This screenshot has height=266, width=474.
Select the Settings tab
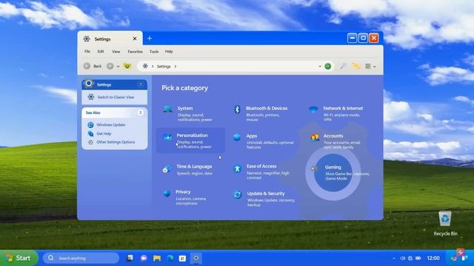pos(110,38)
